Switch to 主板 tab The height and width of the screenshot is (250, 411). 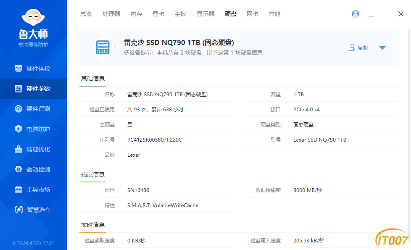(x=180, y=14)
